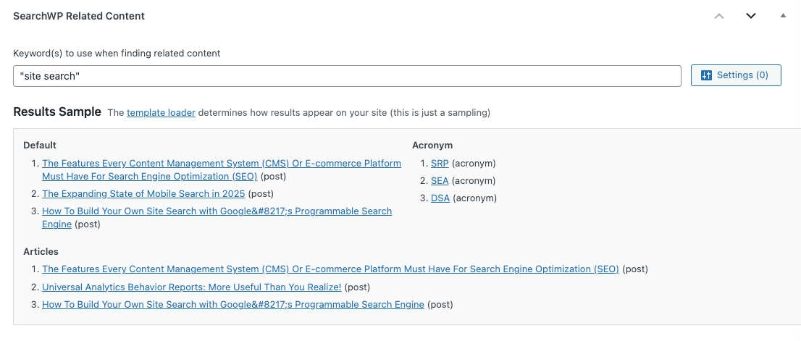Click the SearchWP Related Content panel title
Viewport: 801px width, 341px height.
click(x=79, y=16)
